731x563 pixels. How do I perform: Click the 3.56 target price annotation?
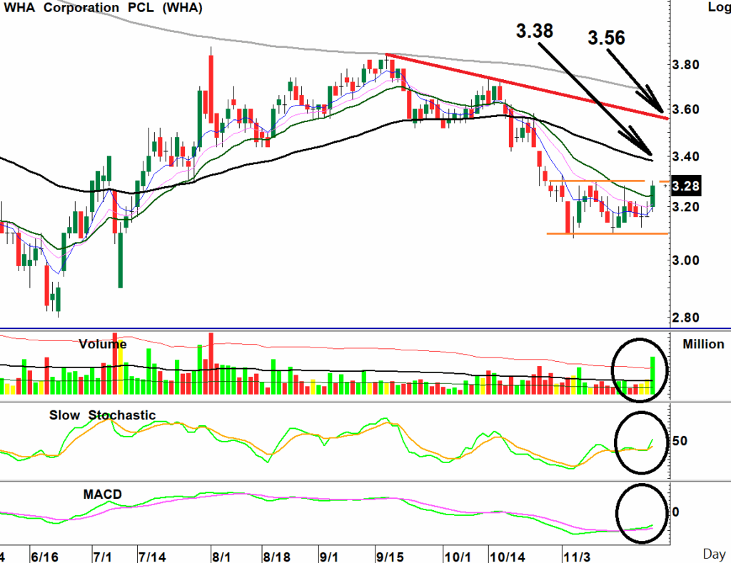click(x=606, y=38)
